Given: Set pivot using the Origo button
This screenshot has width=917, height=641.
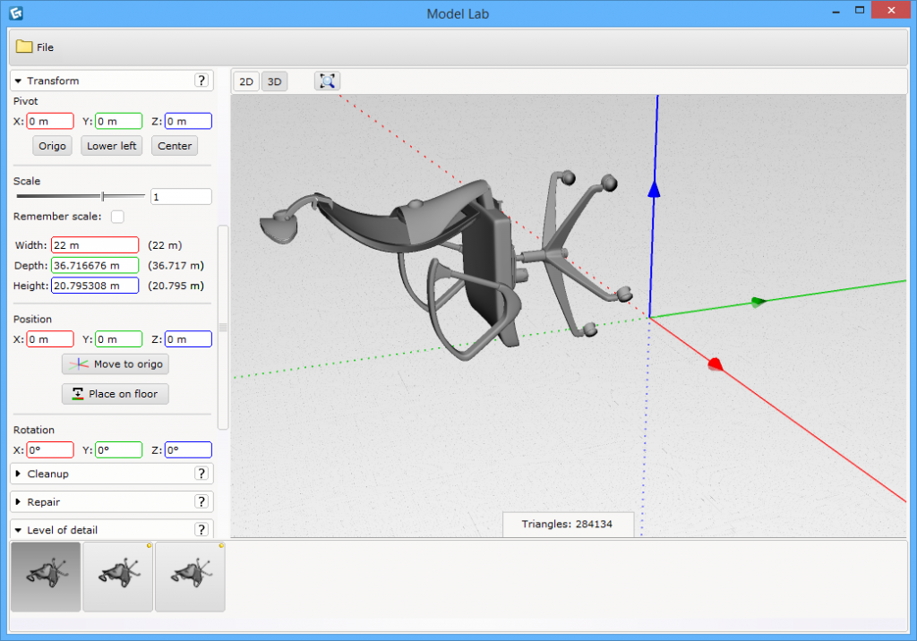Looking at the screenshot, I should point(51,145).
